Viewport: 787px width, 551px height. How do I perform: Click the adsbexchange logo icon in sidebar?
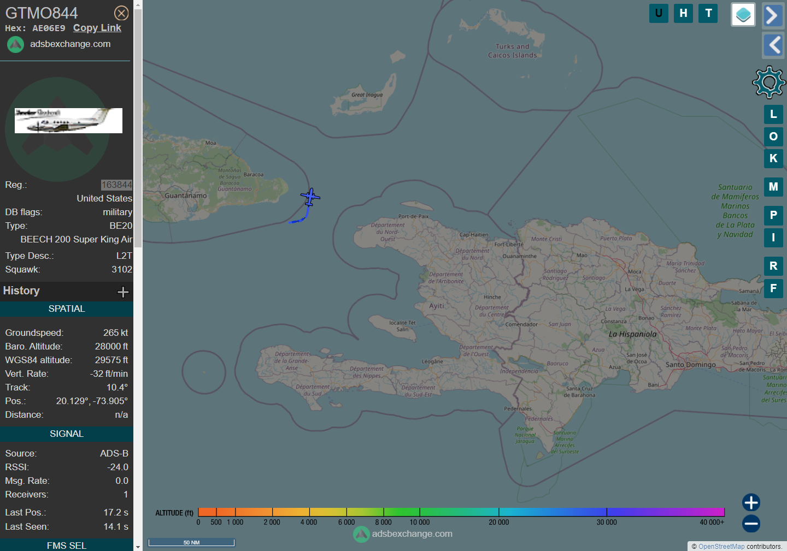click(x=15, y=44)
